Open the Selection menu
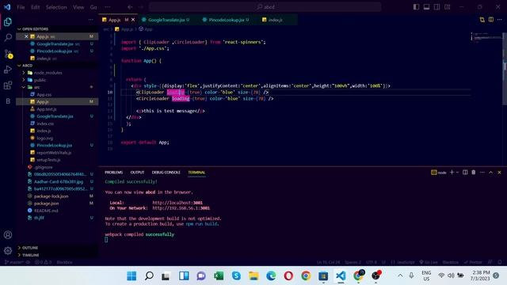 coord(56,7)
